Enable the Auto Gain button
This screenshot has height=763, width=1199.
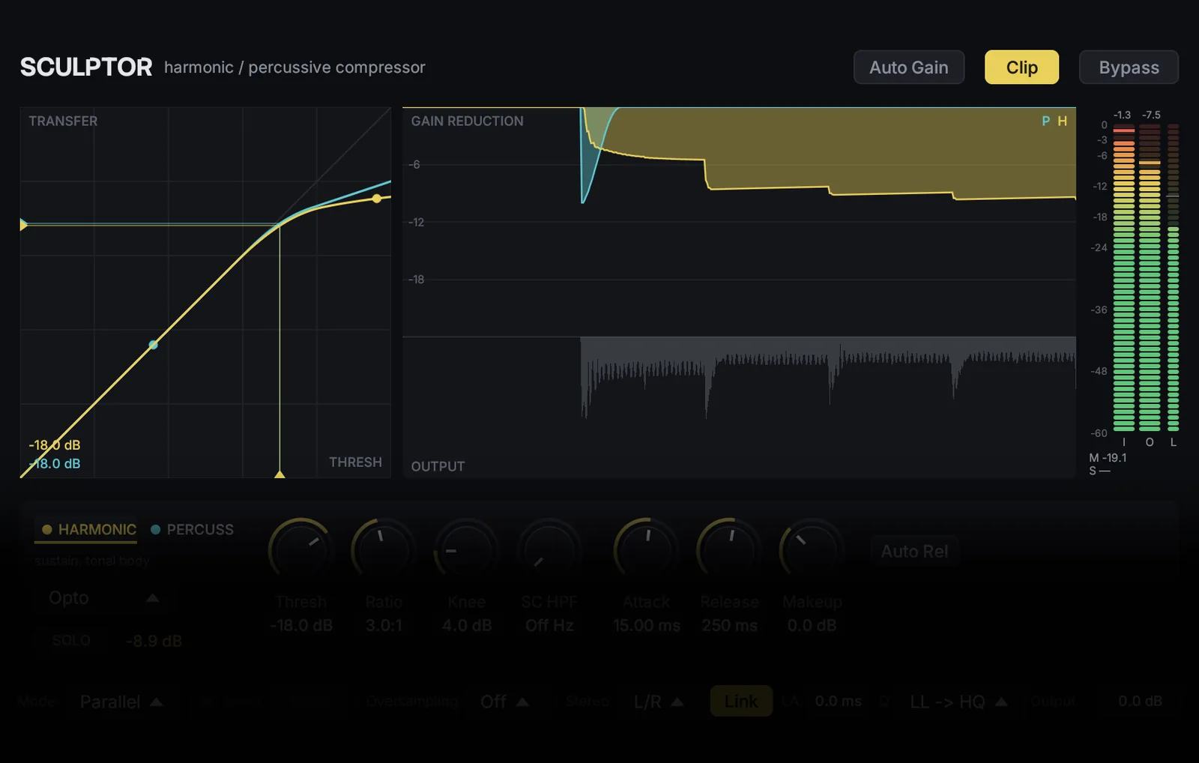pyautogui.click(x=908, y=67)
